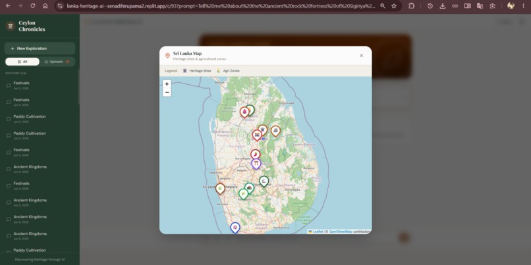This screenshot has height=265, width=531.
Task: Reload the current page
Action: pyautogui.click(x=33, y=6)
